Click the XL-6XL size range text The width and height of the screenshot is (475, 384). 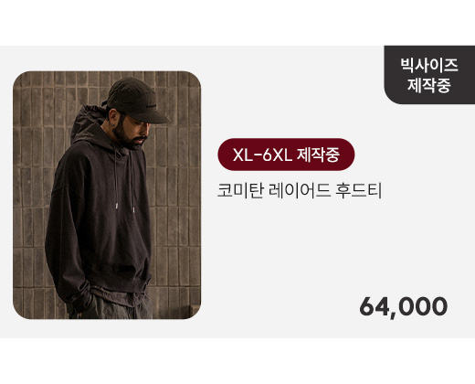[262, 155]
